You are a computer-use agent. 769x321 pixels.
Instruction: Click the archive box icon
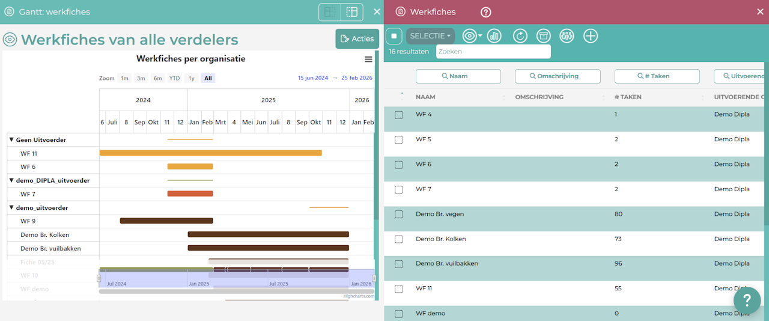544,36
